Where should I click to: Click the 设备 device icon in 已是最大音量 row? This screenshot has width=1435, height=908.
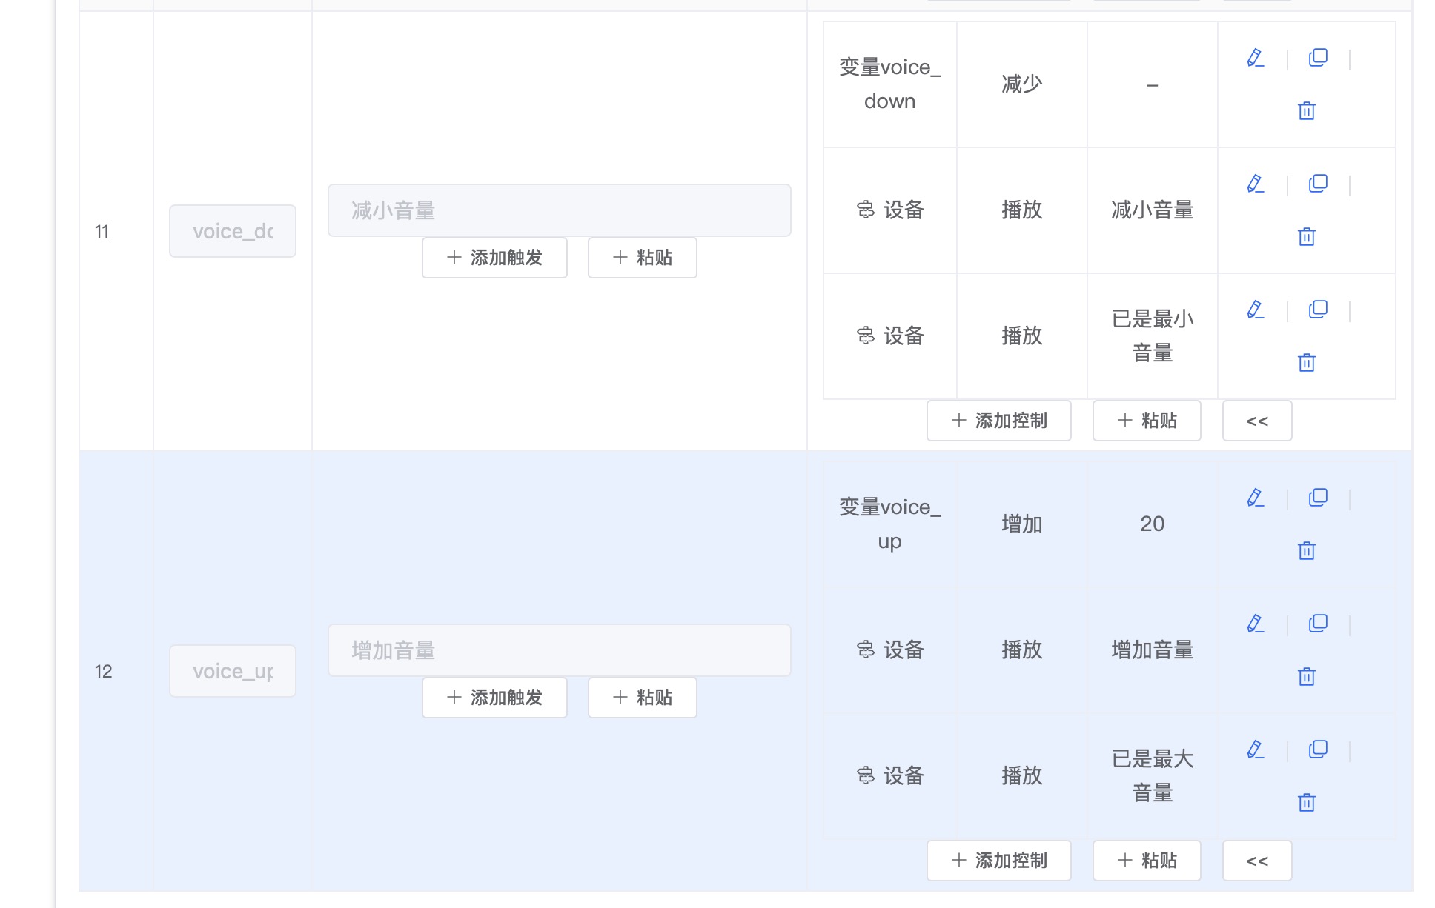(865, 775)
